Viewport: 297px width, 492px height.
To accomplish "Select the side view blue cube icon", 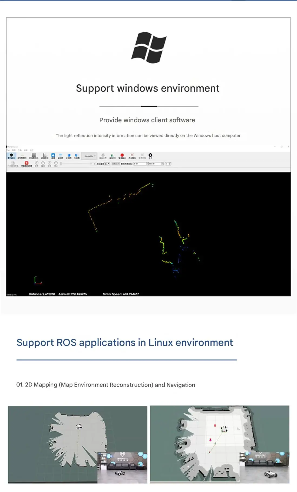I will pos(77,156).
